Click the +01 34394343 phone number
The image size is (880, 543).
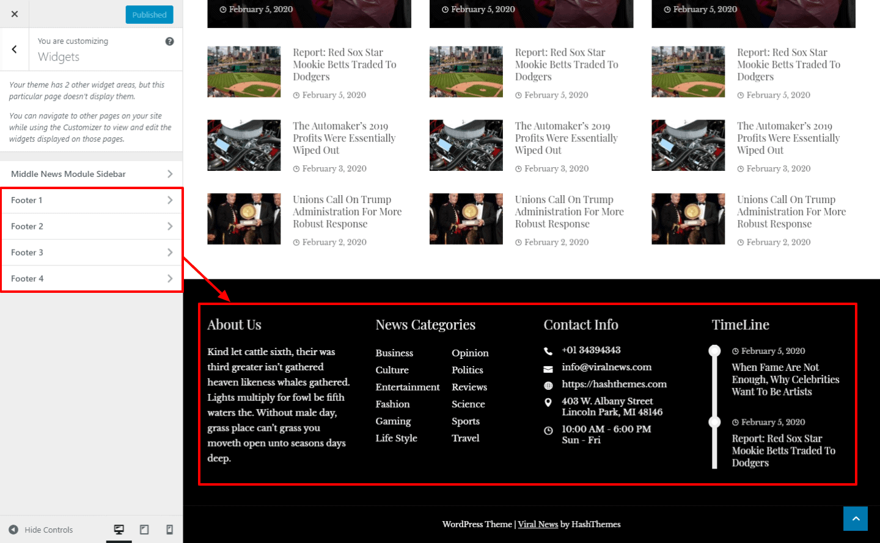tap(591, 350)
